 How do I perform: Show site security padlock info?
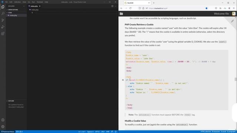pyautogui.click(x=143, y=8)
